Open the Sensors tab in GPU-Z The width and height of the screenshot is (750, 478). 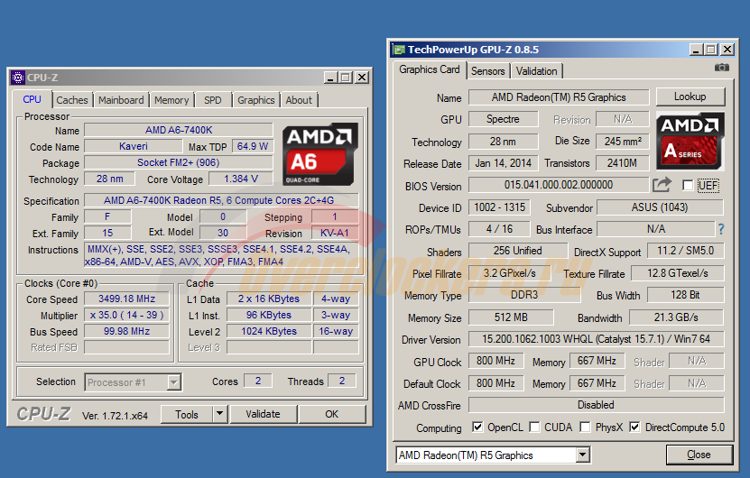[488, 70]
